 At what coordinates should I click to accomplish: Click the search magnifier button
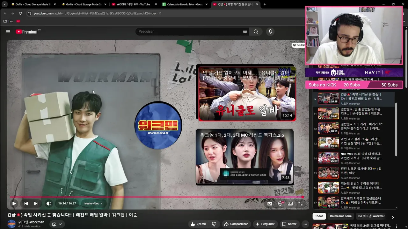[x=256, y=31]
